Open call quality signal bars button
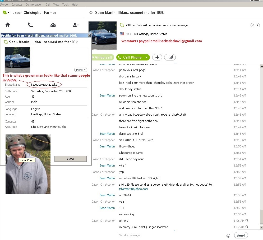 (x=170, y=57)
